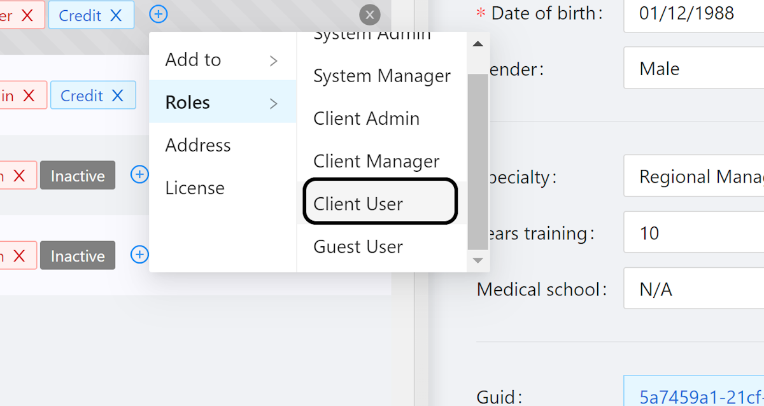Click the Date of birth field
Viewport: 764px width, 406px height.
click(x=694, y=13)
